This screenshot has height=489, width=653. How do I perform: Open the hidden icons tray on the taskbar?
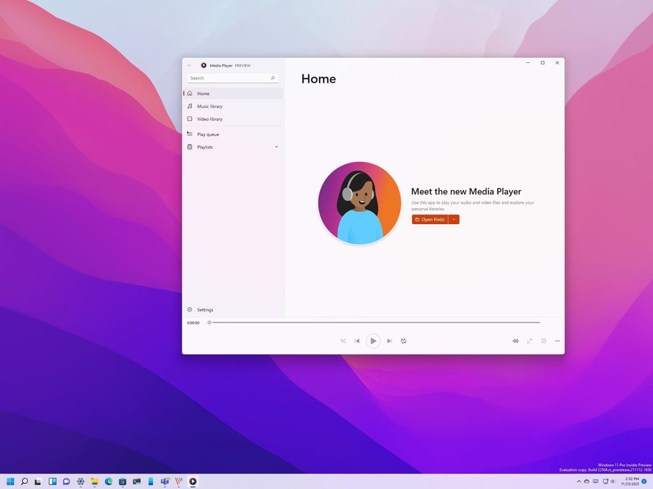coord(578,481)
